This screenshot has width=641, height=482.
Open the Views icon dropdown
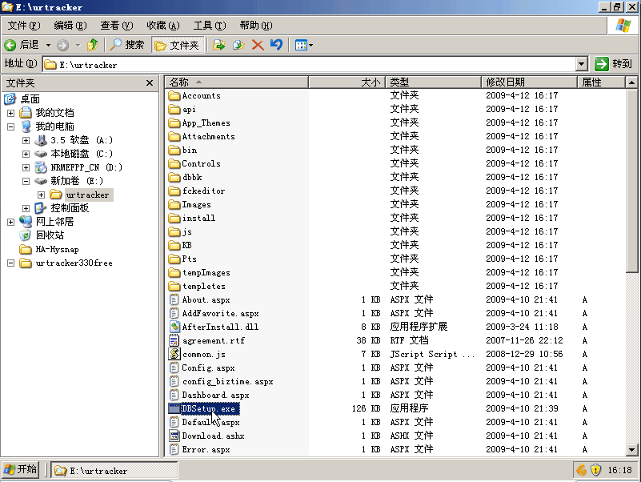tap(304, 45)
